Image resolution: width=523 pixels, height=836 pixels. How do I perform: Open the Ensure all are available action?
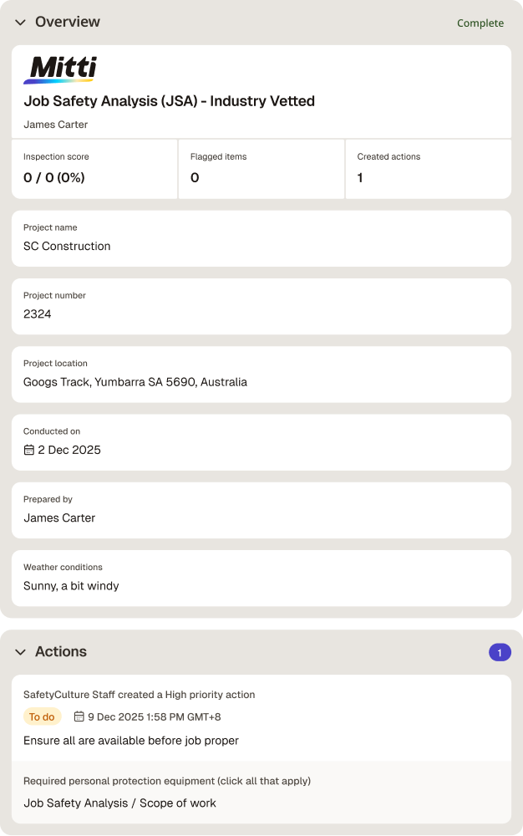click(131, 741)
